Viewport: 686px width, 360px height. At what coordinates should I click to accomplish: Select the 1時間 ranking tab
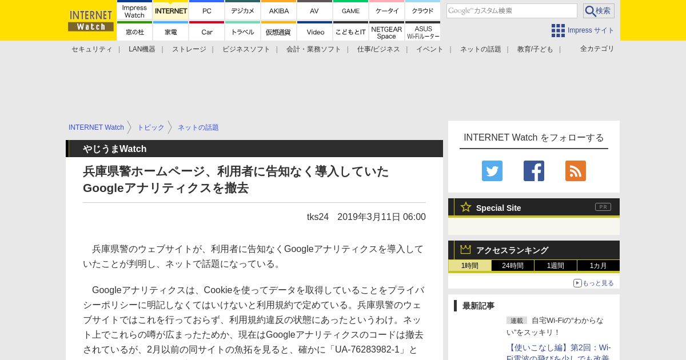(470, 266)
